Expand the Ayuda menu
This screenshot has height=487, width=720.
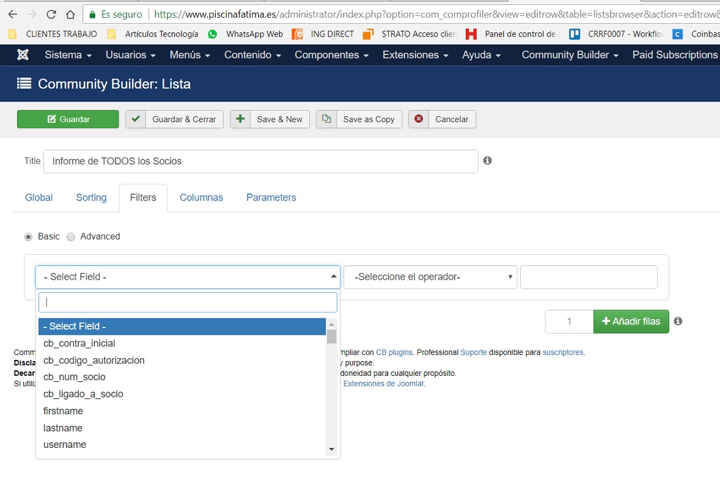click(481, 55)
